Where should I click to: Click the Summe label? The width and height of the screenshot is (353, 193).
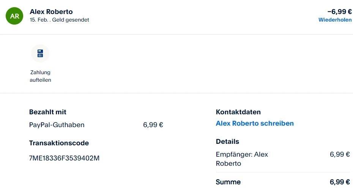click(228, 182)
